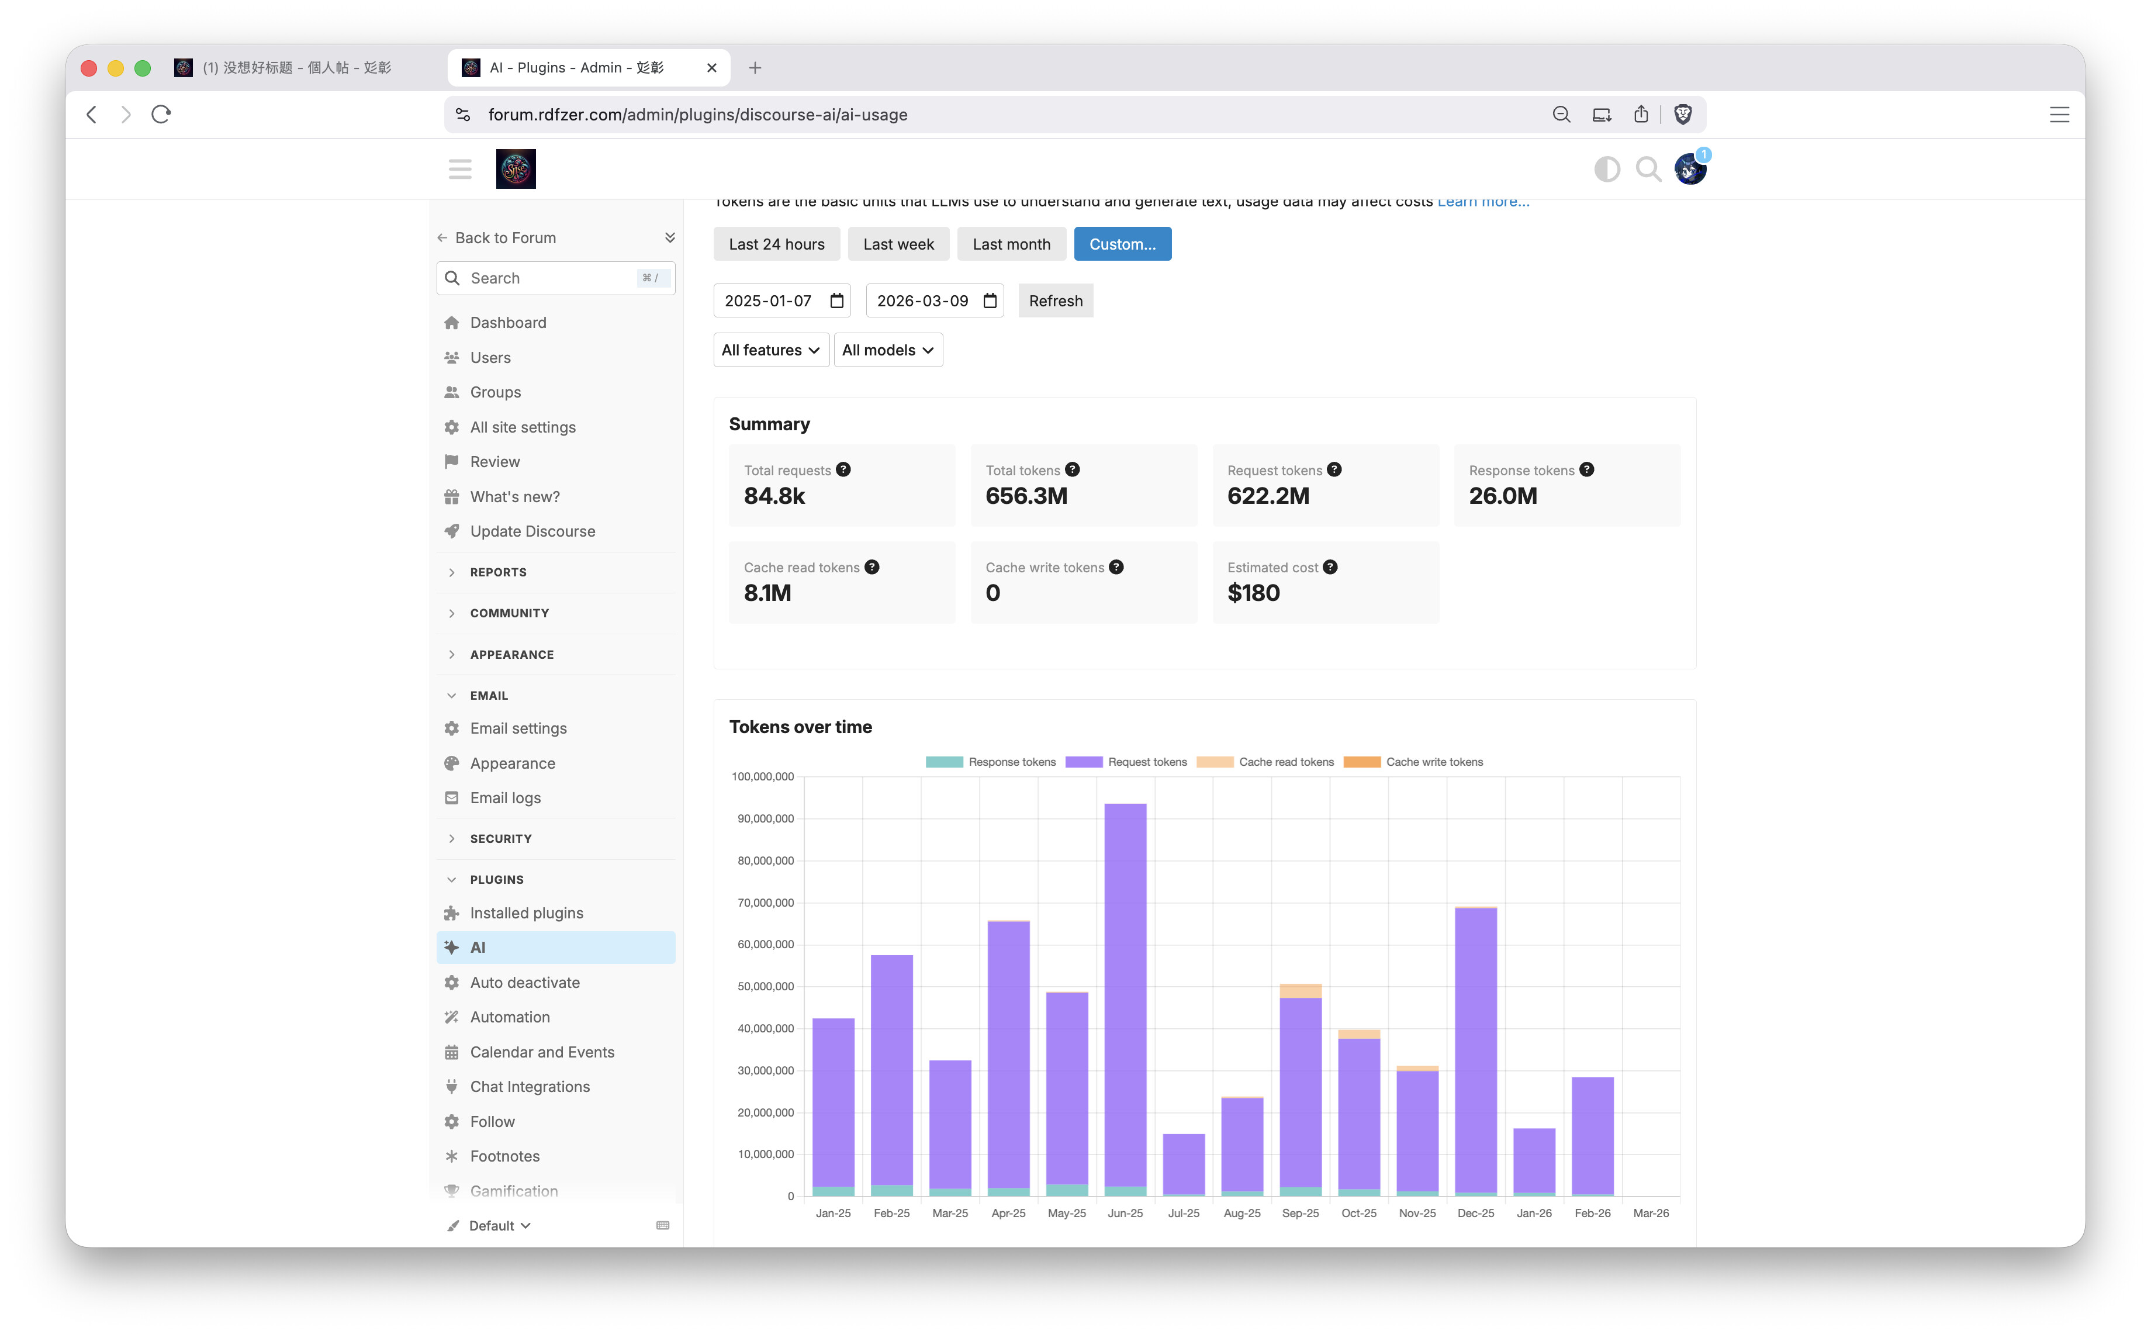Screen dimensions: 2151x1334
Task: Open the sidebar hamburger menu icon
Action: tap(459, 168)
